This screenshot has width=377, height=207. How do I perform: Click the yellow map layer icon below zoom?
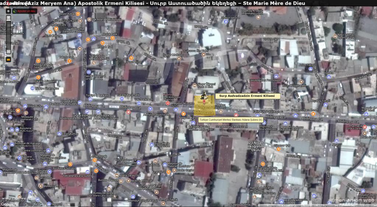[x=8, y=59]
